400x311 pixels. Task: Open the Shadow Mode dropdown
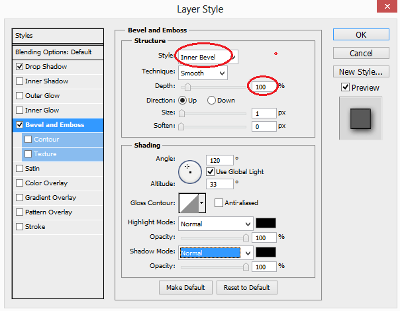coord(215,253)
